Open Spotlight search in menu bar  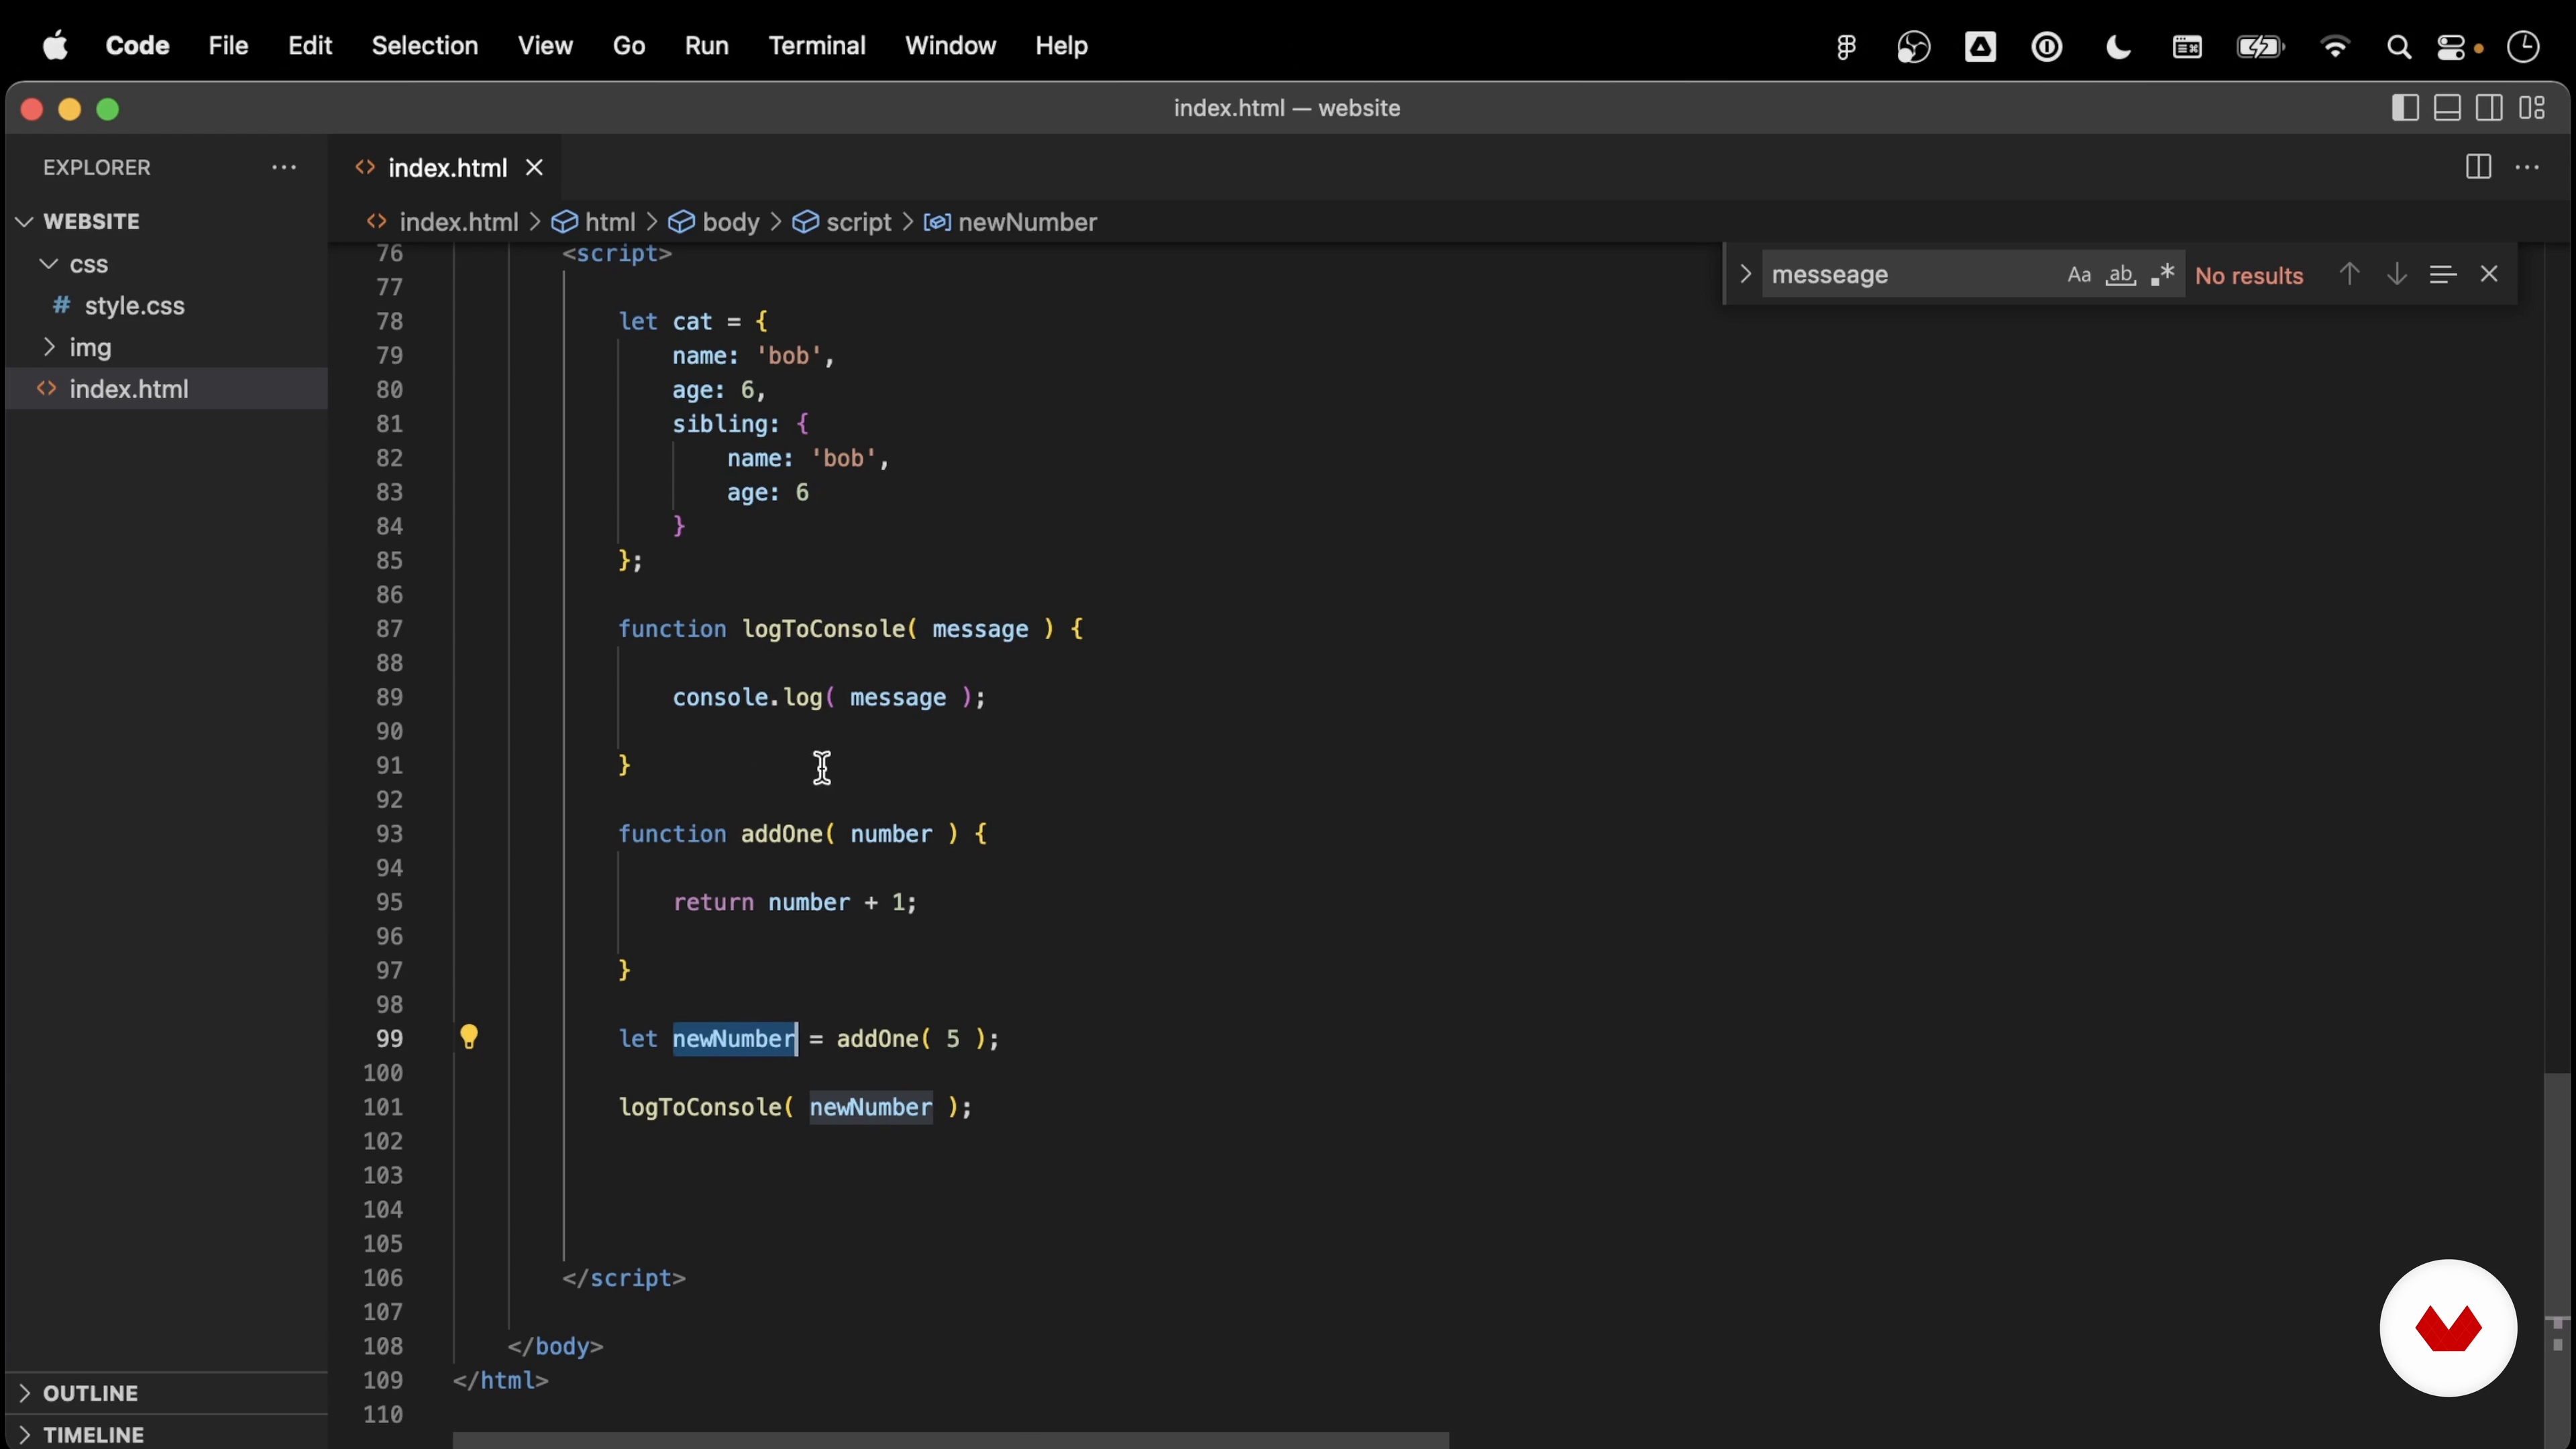pyautogui.click(x=2398, y=47)
